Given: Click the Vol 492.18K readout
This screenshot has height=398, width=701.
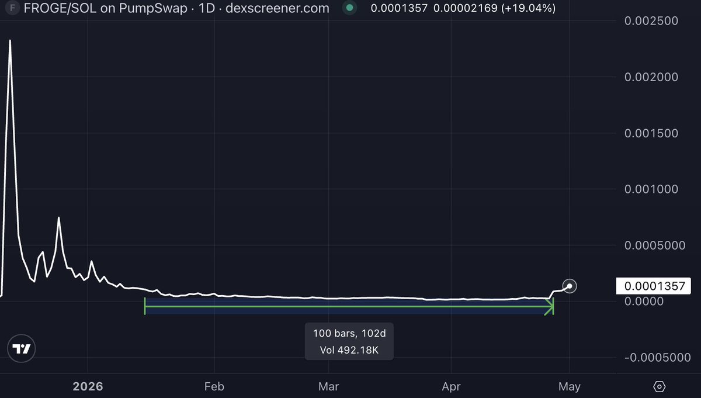Looking at the screenshot, I should point(349,351).
